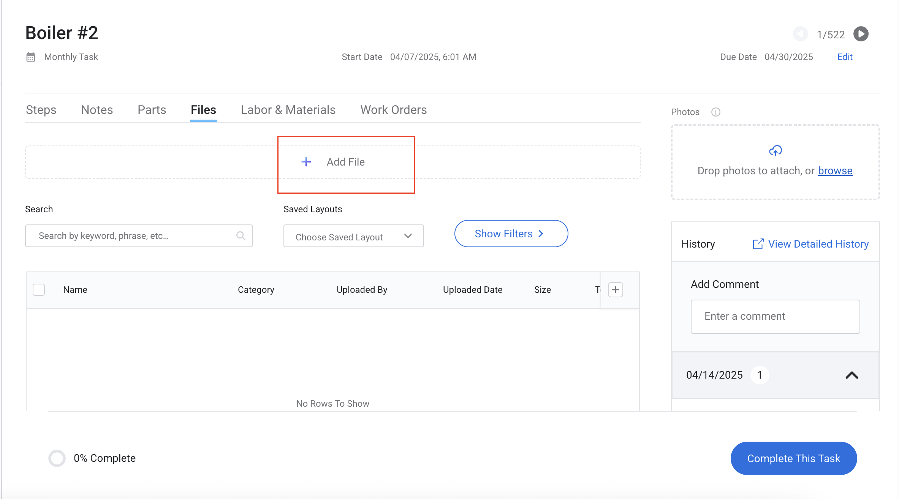Click Add File label
The image size is (899, 499).
345,162
